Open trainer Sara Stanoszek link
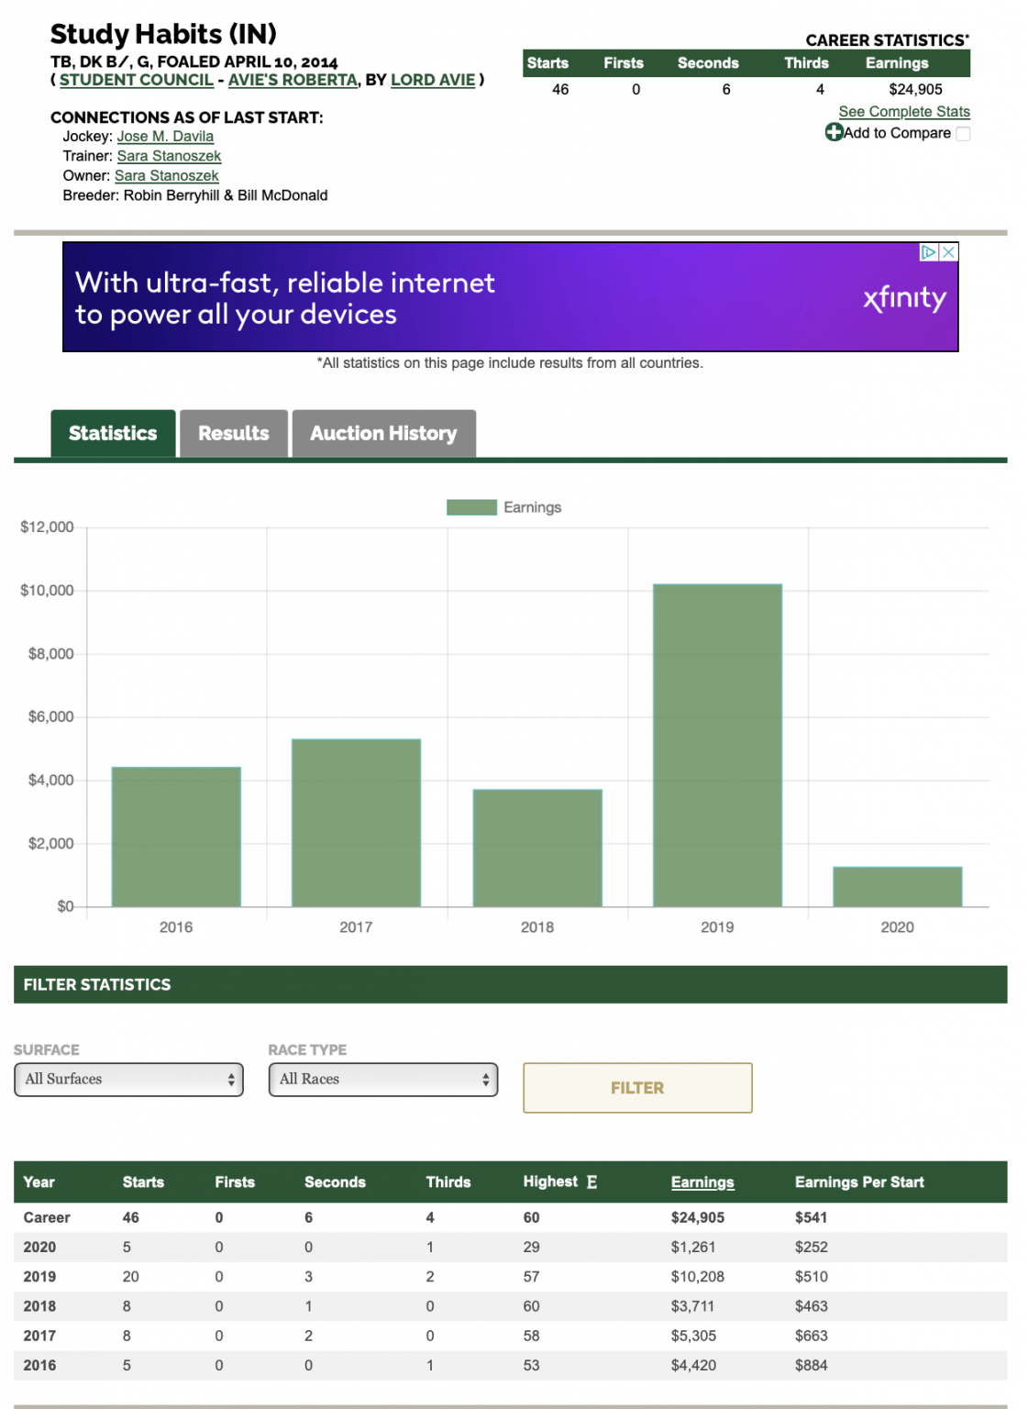1028x1409 pixels. (x=169, y=156)
